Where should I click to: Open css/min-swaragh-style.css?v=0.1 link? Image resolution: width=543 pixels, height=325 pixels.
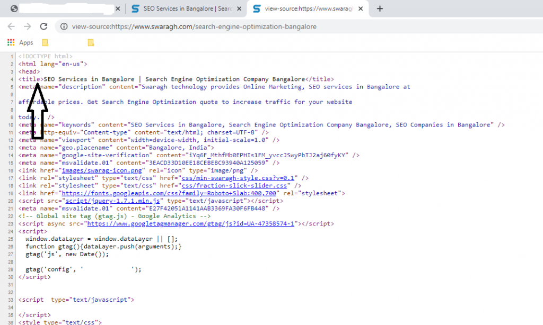pos(238,178)
